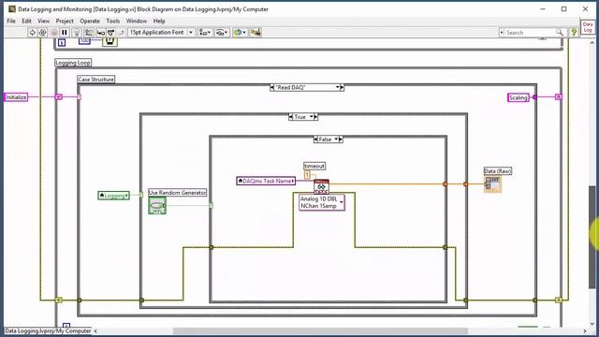Click the Data Log VI icon

pyautogui.click(x=588, y=27)
